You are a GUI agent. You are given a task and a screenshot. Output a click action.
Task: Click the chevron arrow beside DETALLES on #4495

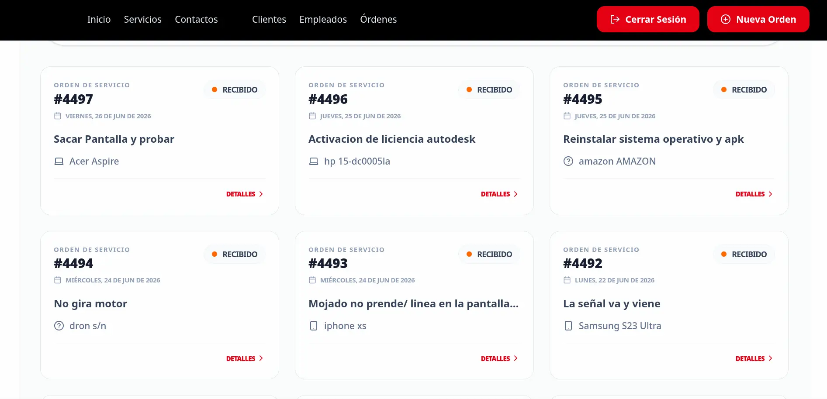click(770, 194)
